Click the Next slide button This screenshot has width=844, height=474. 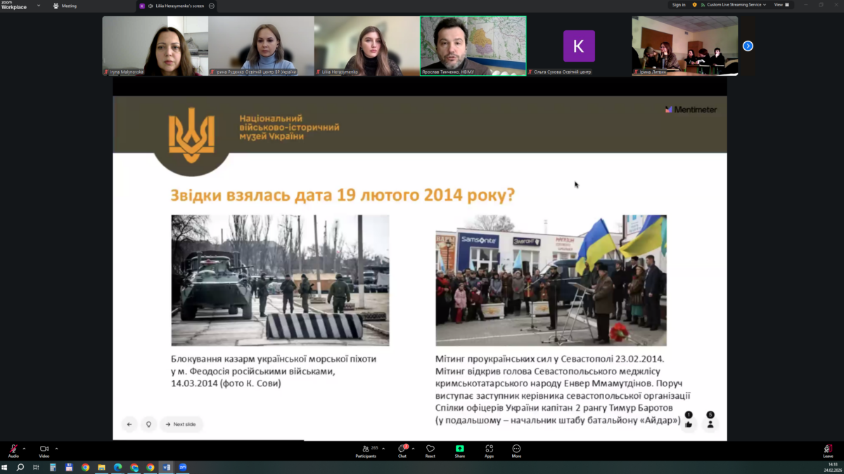coord(181,424)
